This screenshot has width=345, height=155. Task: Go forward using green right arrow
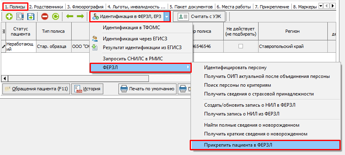(x=80, y=16)
